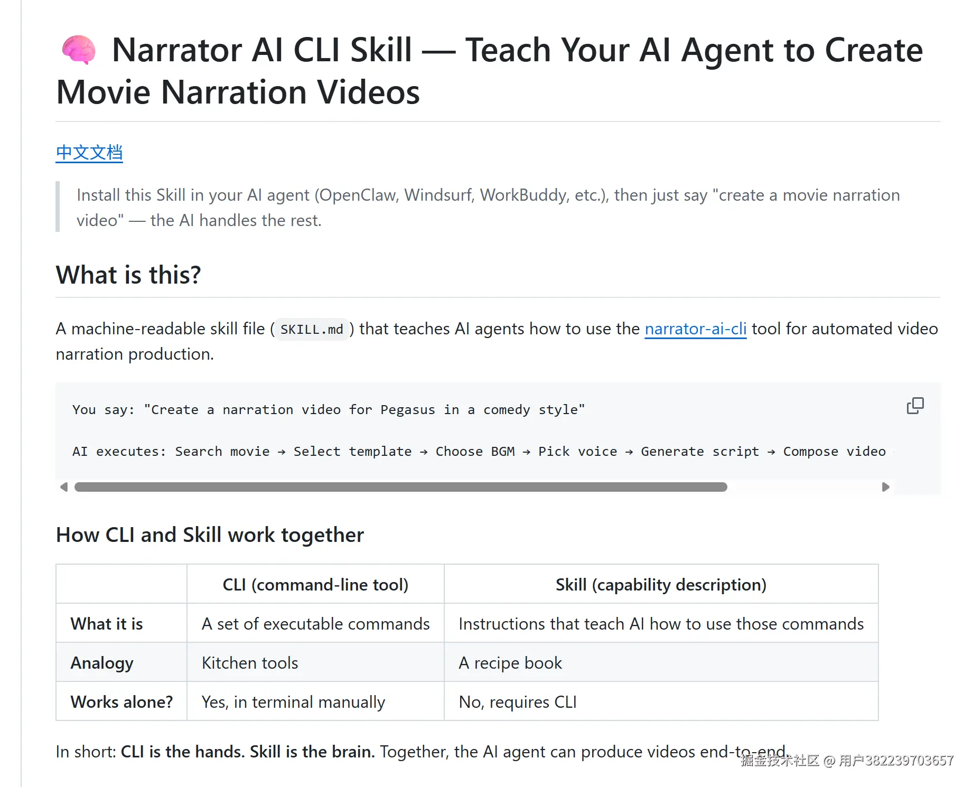Click the brain emoji in the title
The image size is (973, 787).
(79, 50)
